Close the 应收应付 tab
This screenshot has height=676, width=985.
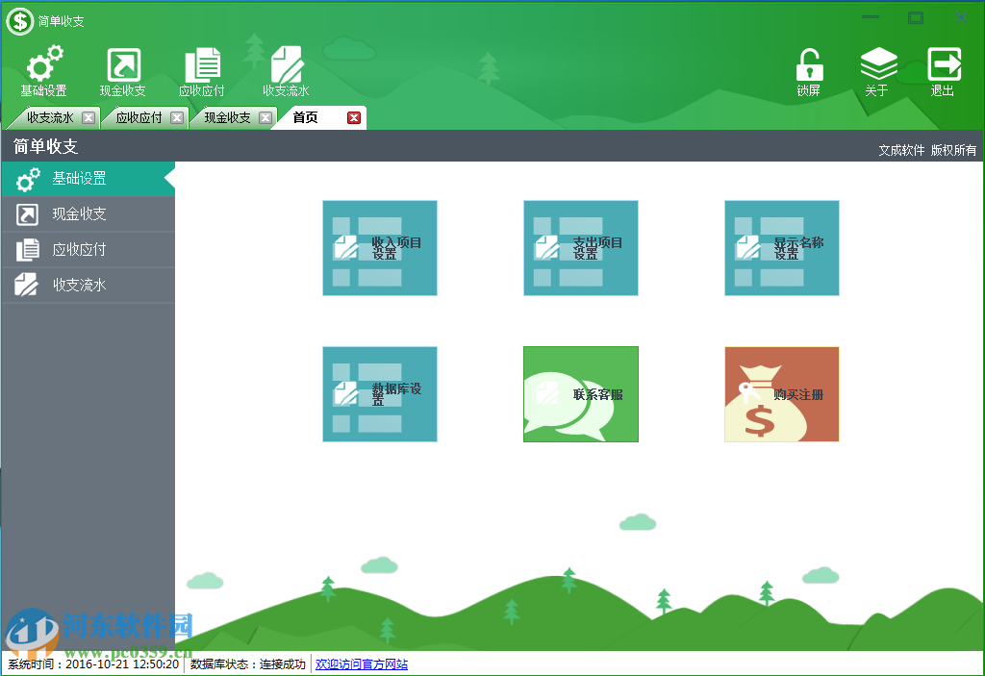pyautogui.click(x=177, y=117)
